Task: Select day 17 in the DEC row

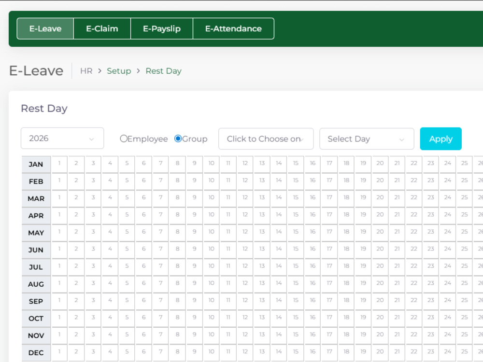Action: (x=329, y=352)
